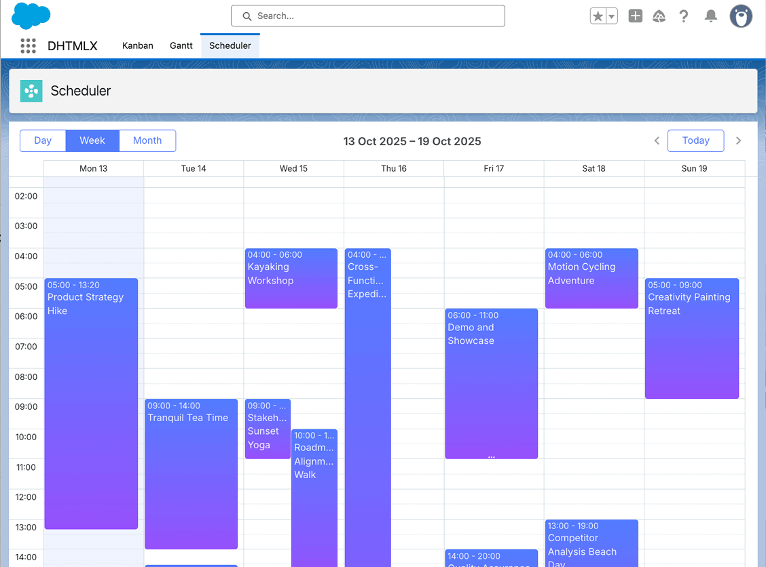
Task: Select the Month view
Action: tap(147, 141)
